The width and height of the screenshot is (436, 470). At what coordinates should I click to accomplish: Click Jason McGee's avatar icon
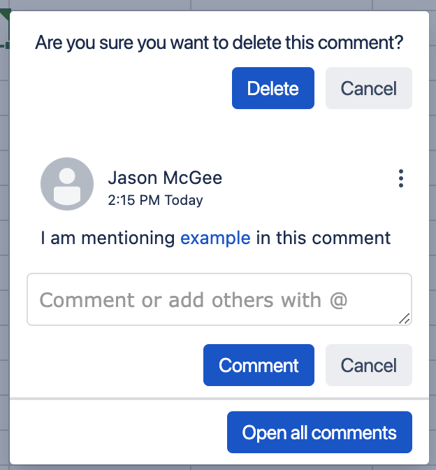pos(67,184)
